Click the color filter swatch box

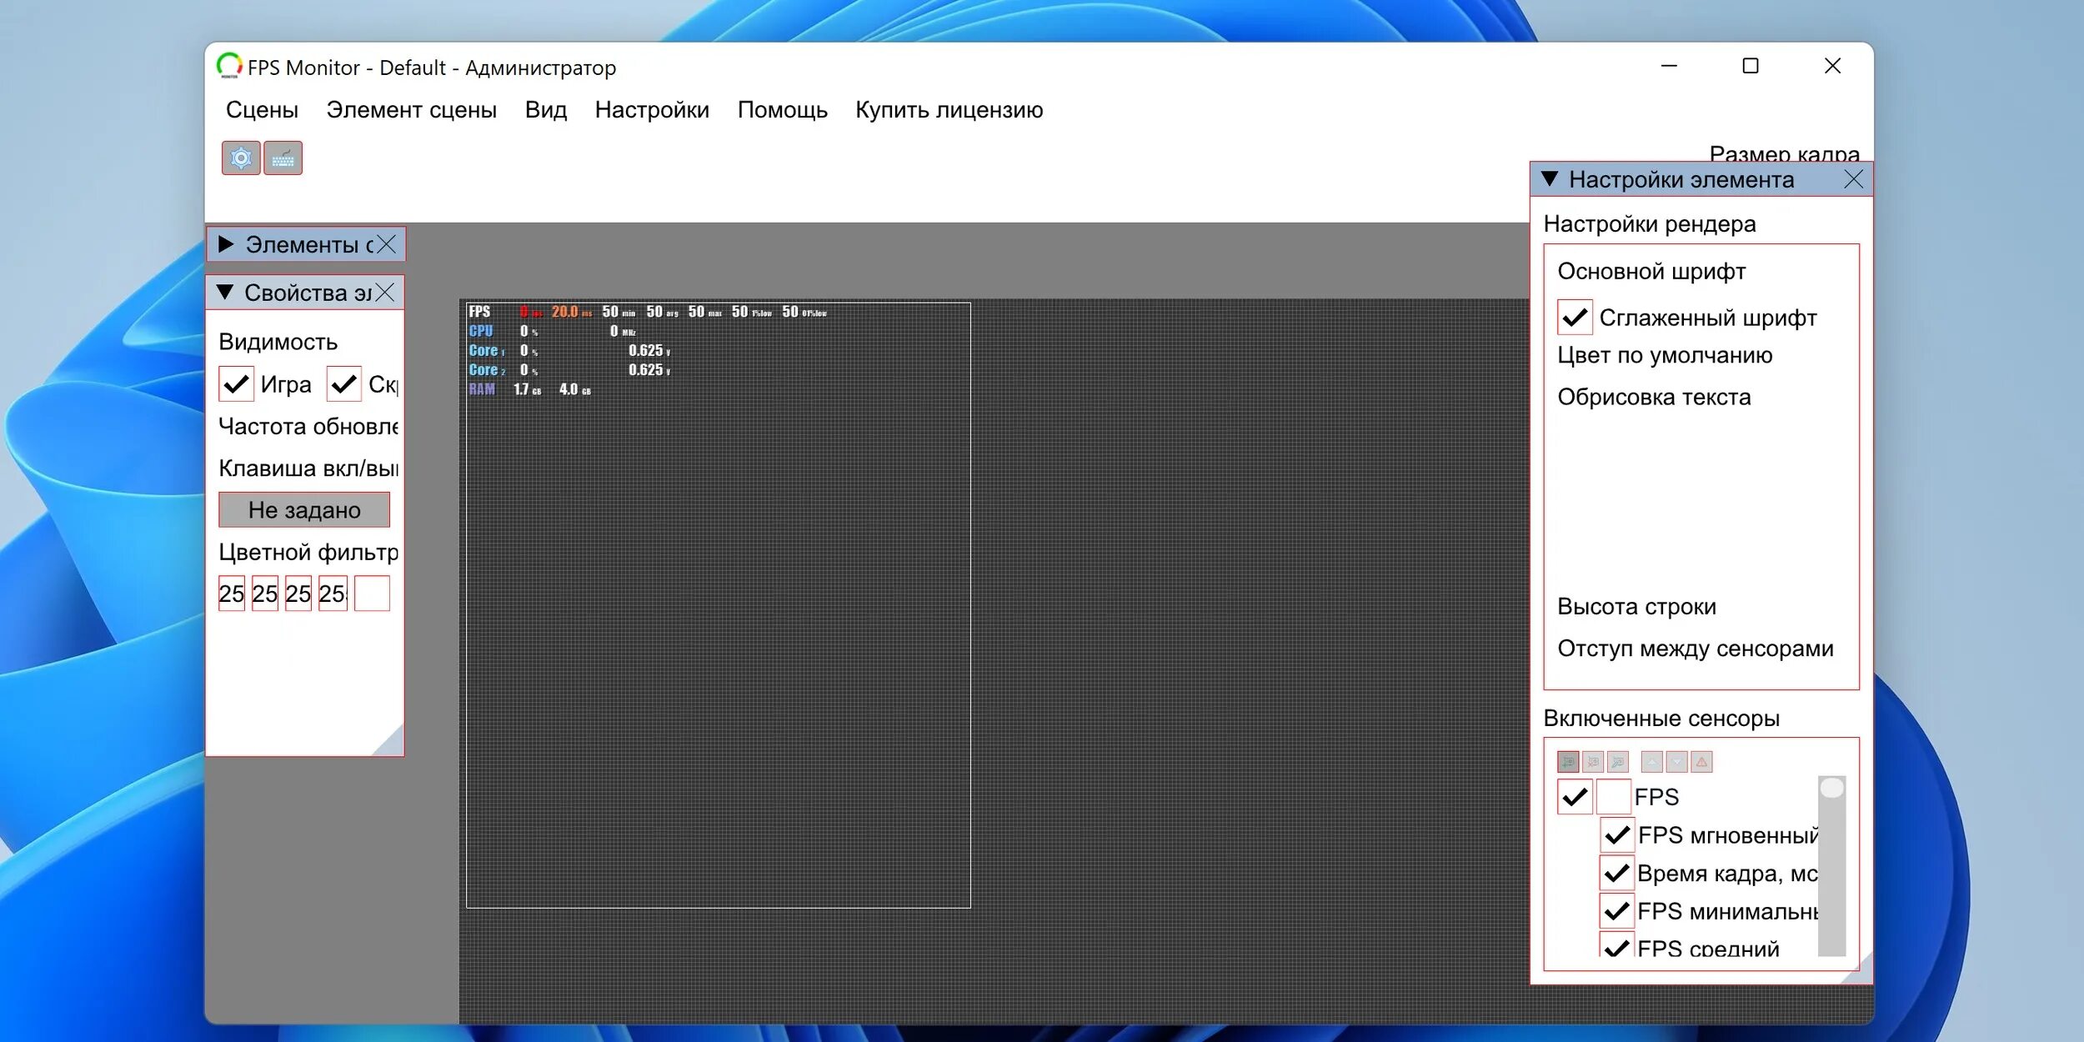[372, 594]
